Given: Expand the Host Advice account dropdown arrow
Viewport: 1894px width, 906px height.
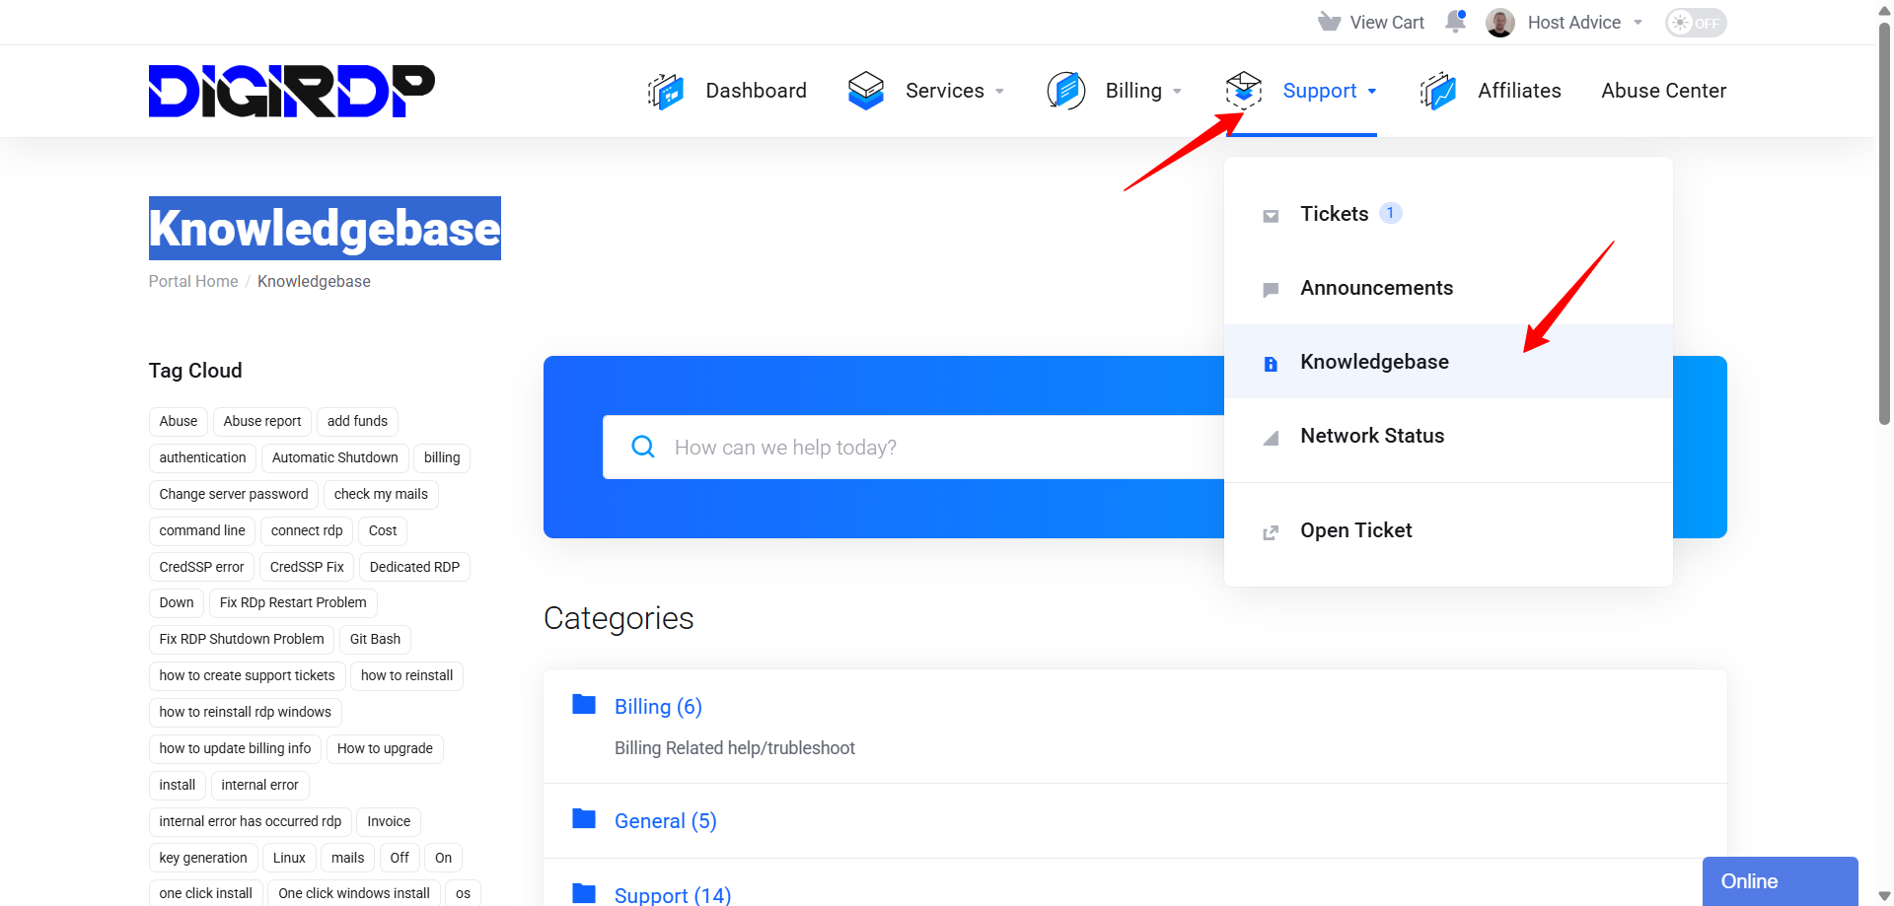Looking at the screenshot, I should 1638,23.
